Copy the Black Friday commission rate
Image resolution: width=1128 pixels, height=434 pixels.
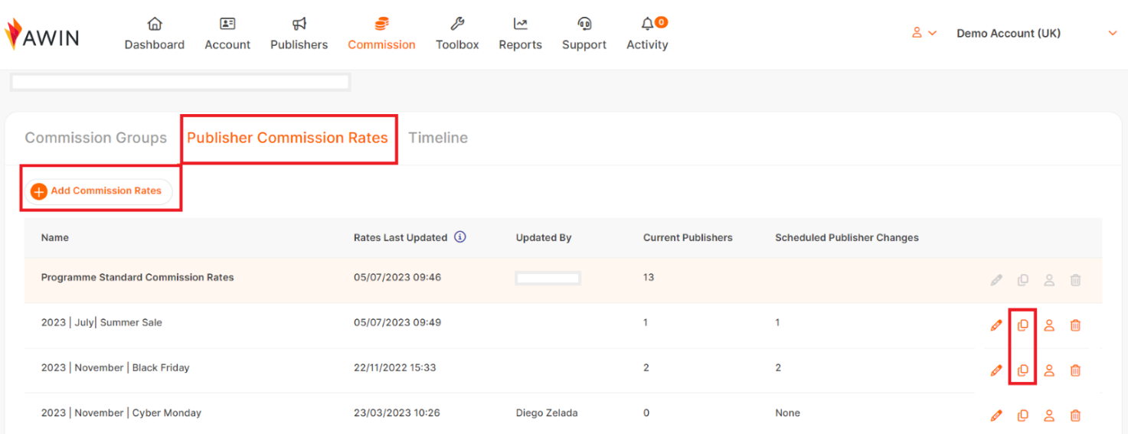click(x=1022, y=370)
